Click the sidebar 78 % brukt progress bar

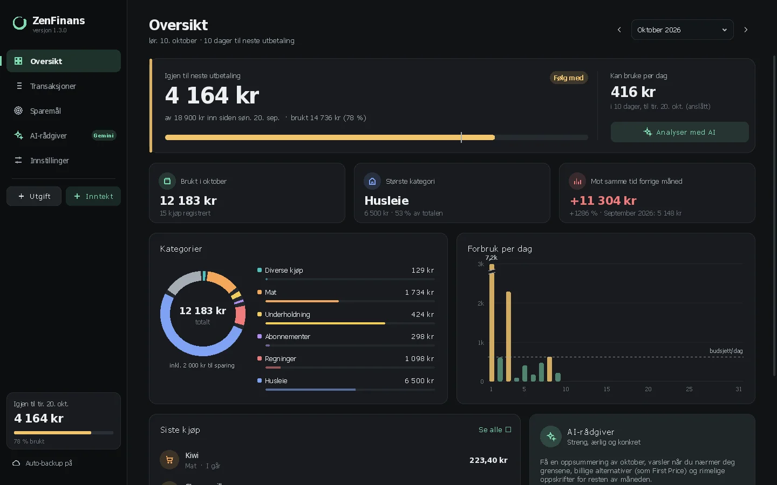[x=64, y=433]
